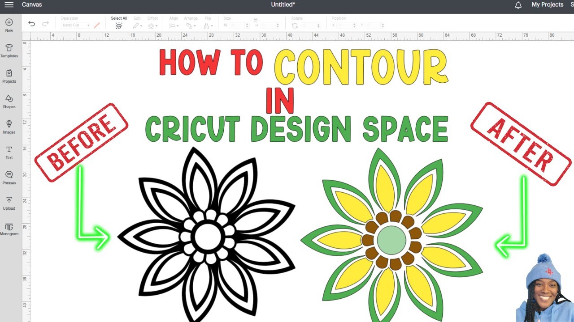Undo the last action

click(x=31, y=24)
